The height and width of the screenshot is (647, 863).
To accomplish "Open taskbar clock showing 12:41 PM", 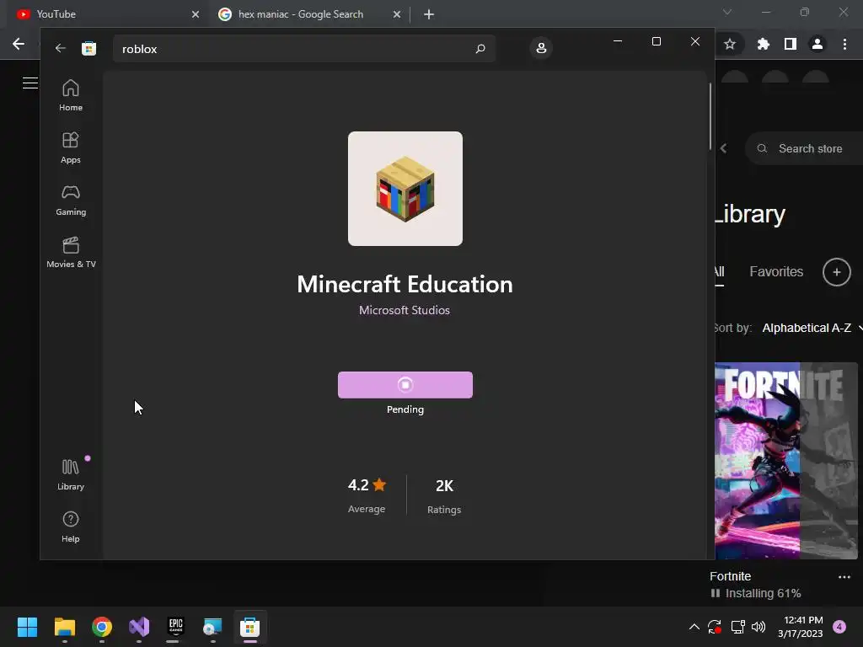I will (x=801, y=627).
